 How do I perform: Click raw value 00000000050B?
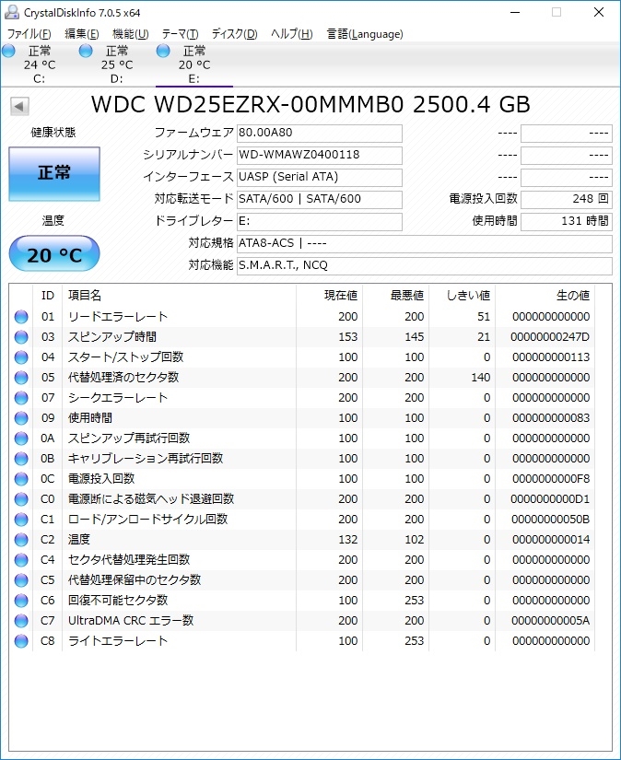pos(551,520)
